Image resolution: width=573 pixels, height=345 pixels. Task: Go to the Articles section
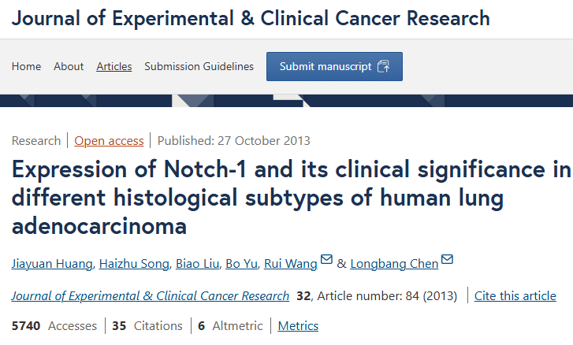[114, 66]
